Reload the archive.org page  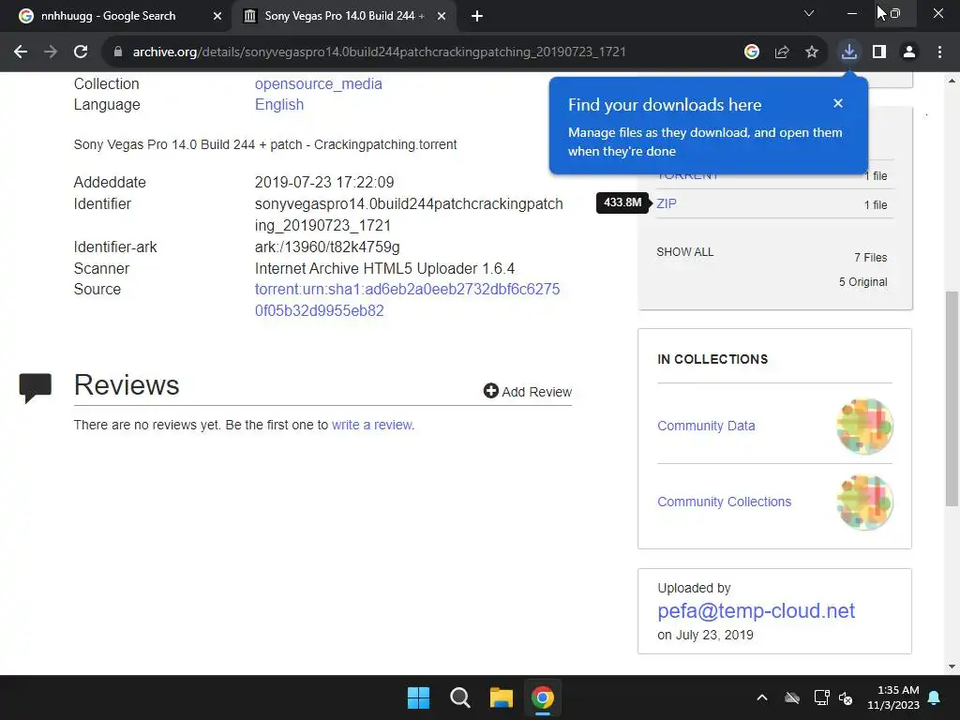pyautogui.click(x=81, y=52)
